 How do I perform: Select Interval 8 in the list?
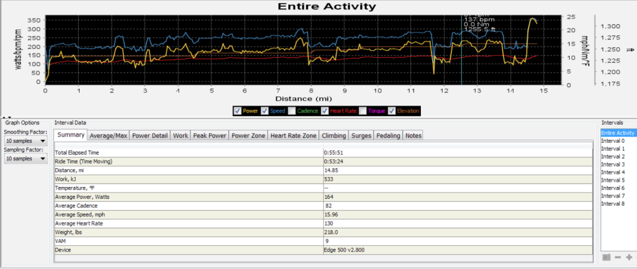(613, 203)
